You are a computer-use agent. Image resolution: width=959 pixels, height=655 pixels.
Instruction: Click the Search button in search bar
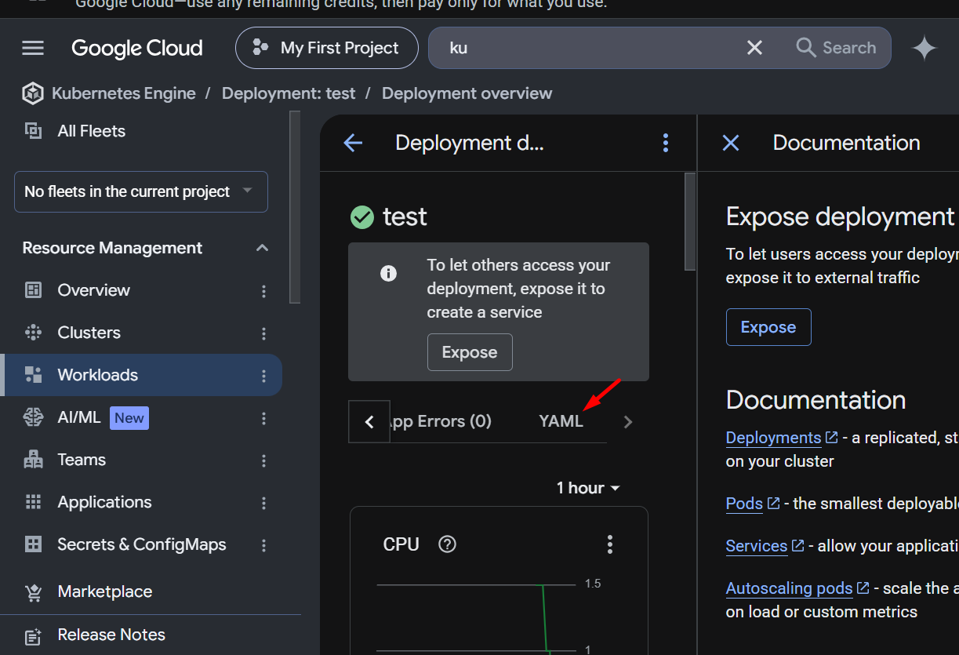pos(836,48)
